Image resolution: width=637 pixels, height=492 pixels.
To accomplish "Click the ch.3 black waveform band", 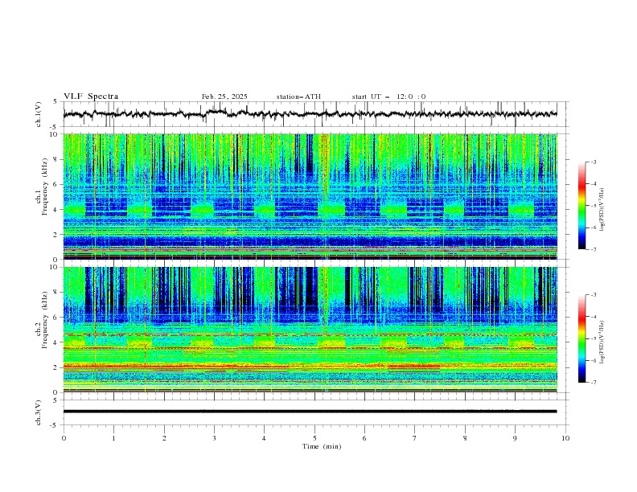I will coord(310,412).
